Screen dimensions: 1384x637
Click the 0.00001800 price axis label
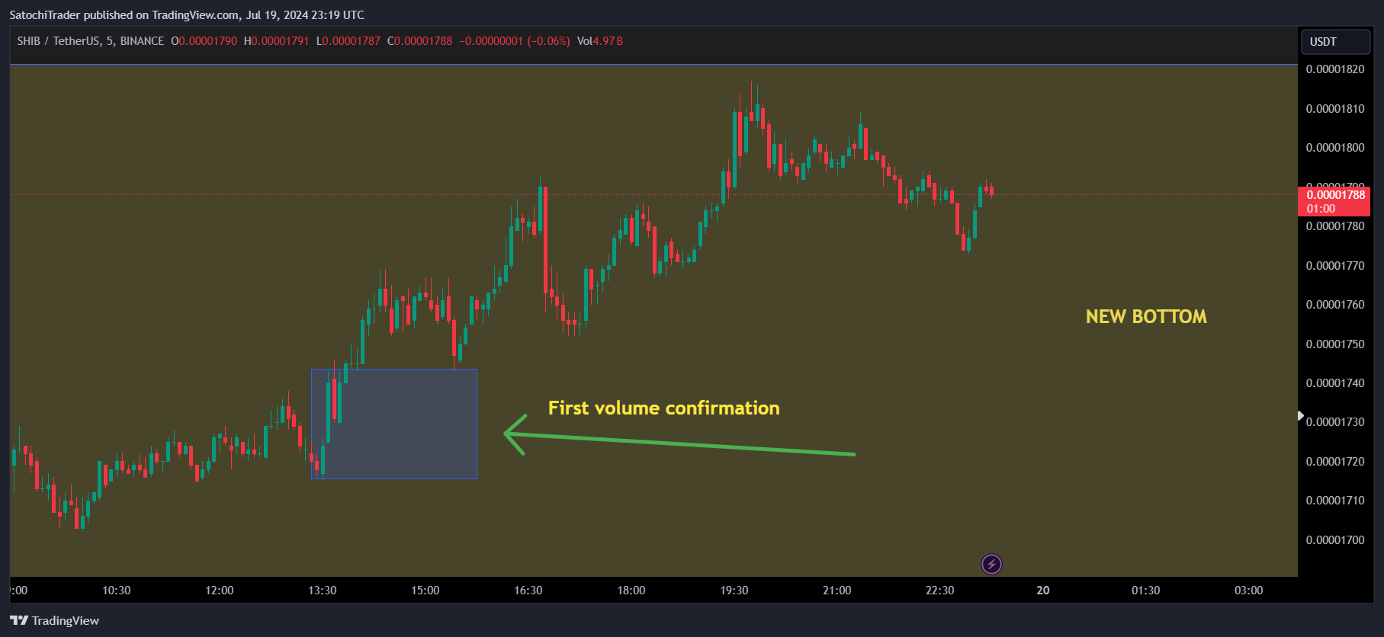tap(1335, 148)
